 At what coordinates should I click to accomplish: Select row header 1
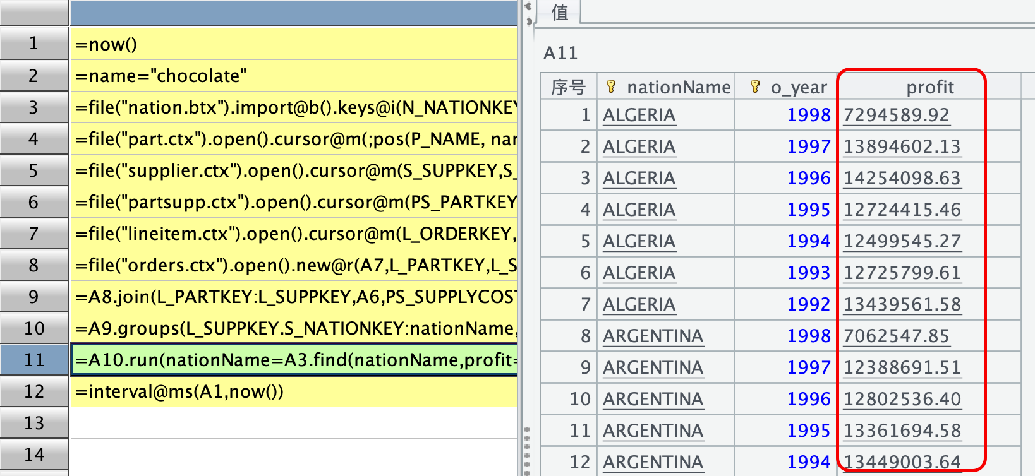pyautogui.click(x=34, y=44)
